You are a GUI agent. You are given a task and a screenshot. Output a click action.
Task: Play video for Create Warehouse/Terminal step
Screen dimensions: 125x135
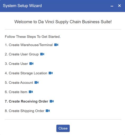coord(56,45)
